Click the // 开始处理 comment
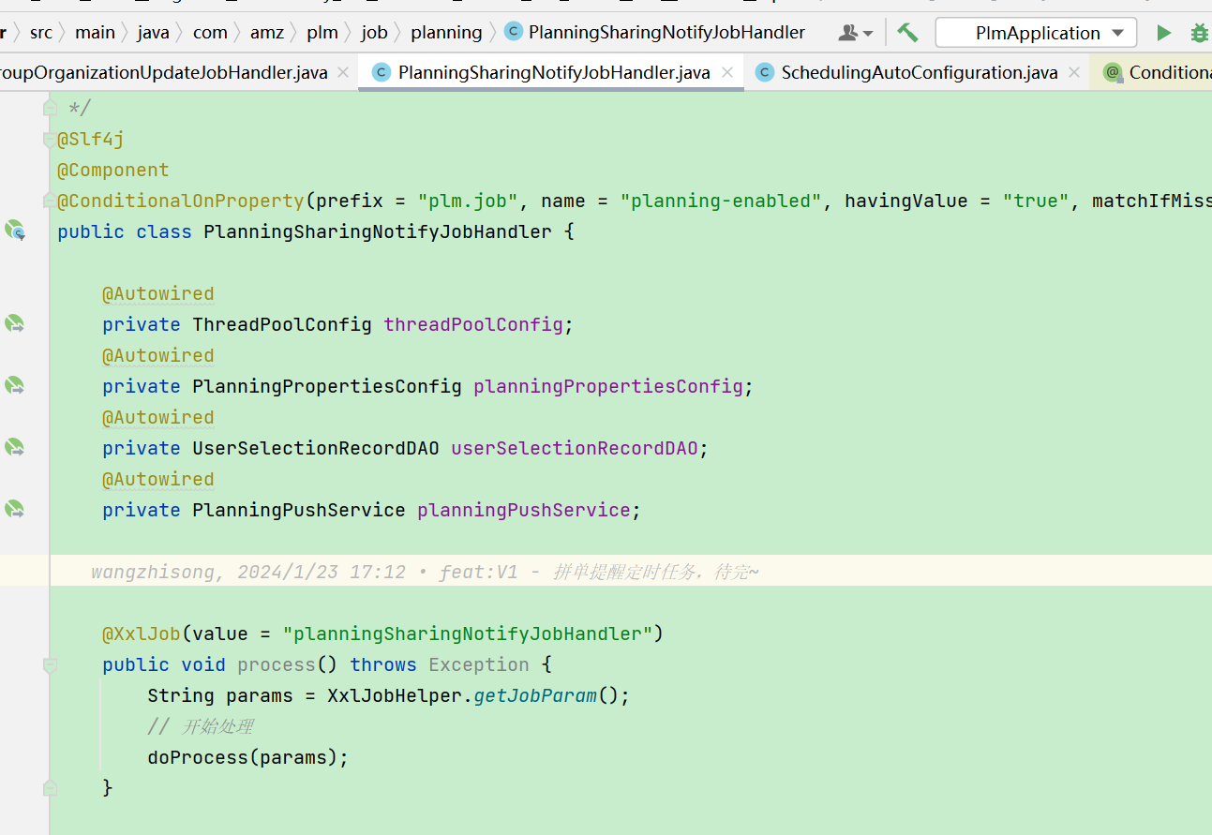Viewport: 1212px width, 835px height. point(201,726)
